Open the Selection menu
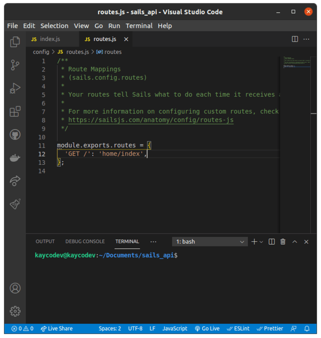321x338 pixels. pos(55,26)
